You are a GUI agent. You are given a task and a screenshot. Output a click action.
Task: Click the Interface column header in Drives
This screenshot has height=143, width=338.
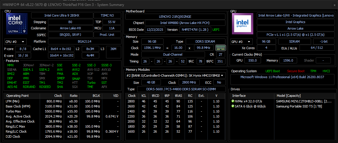pos(239,96)
